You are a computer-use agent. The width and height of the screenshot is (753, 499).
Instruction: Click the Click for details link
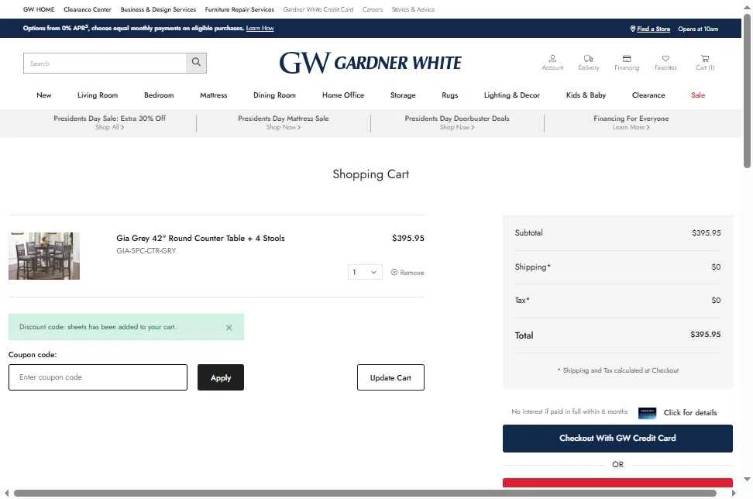pos(690,412)
